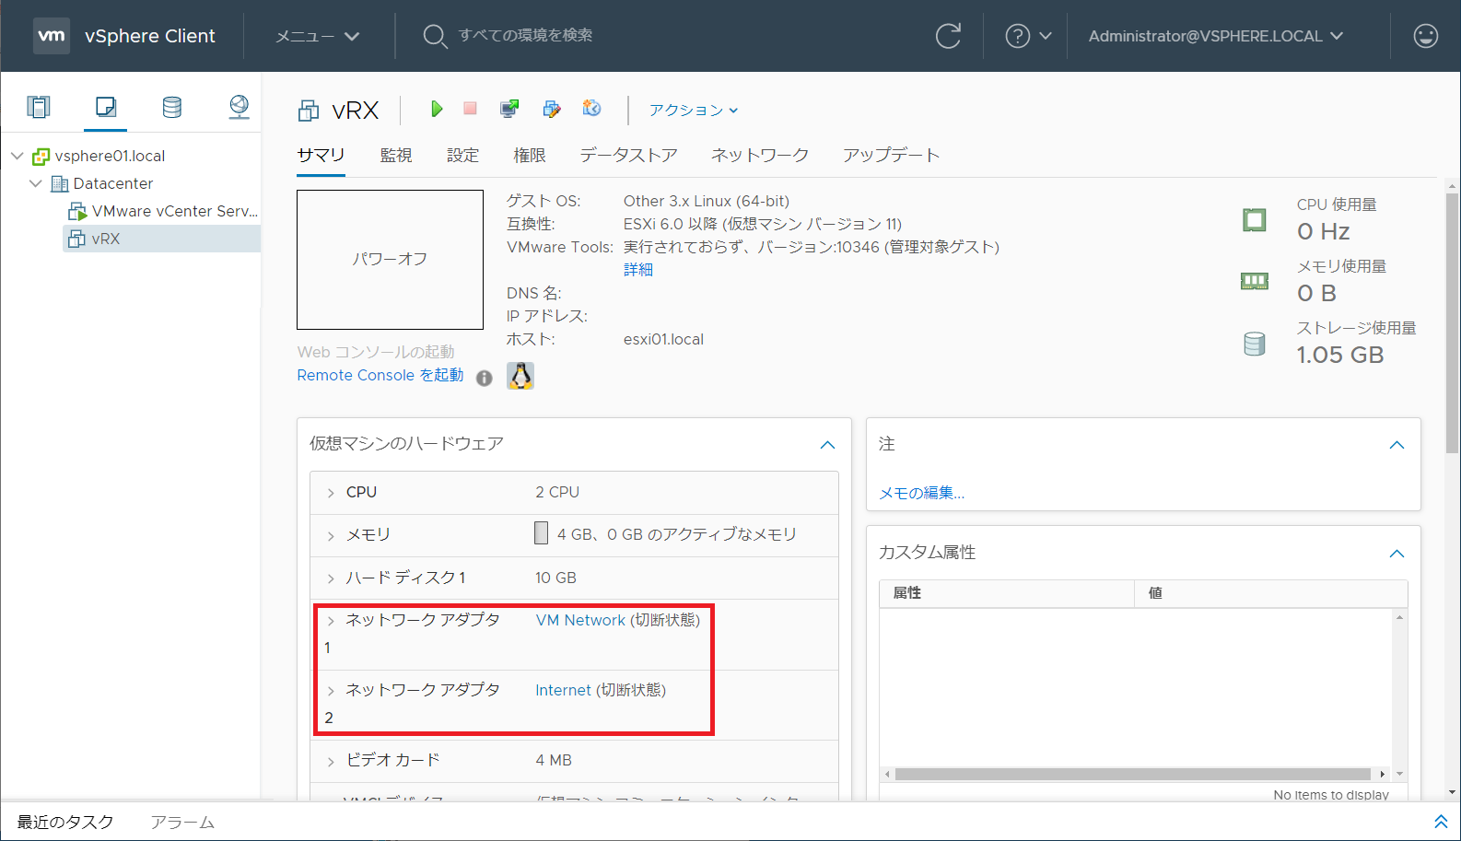Click the Remote Console info icon

[x=485, y=378]
